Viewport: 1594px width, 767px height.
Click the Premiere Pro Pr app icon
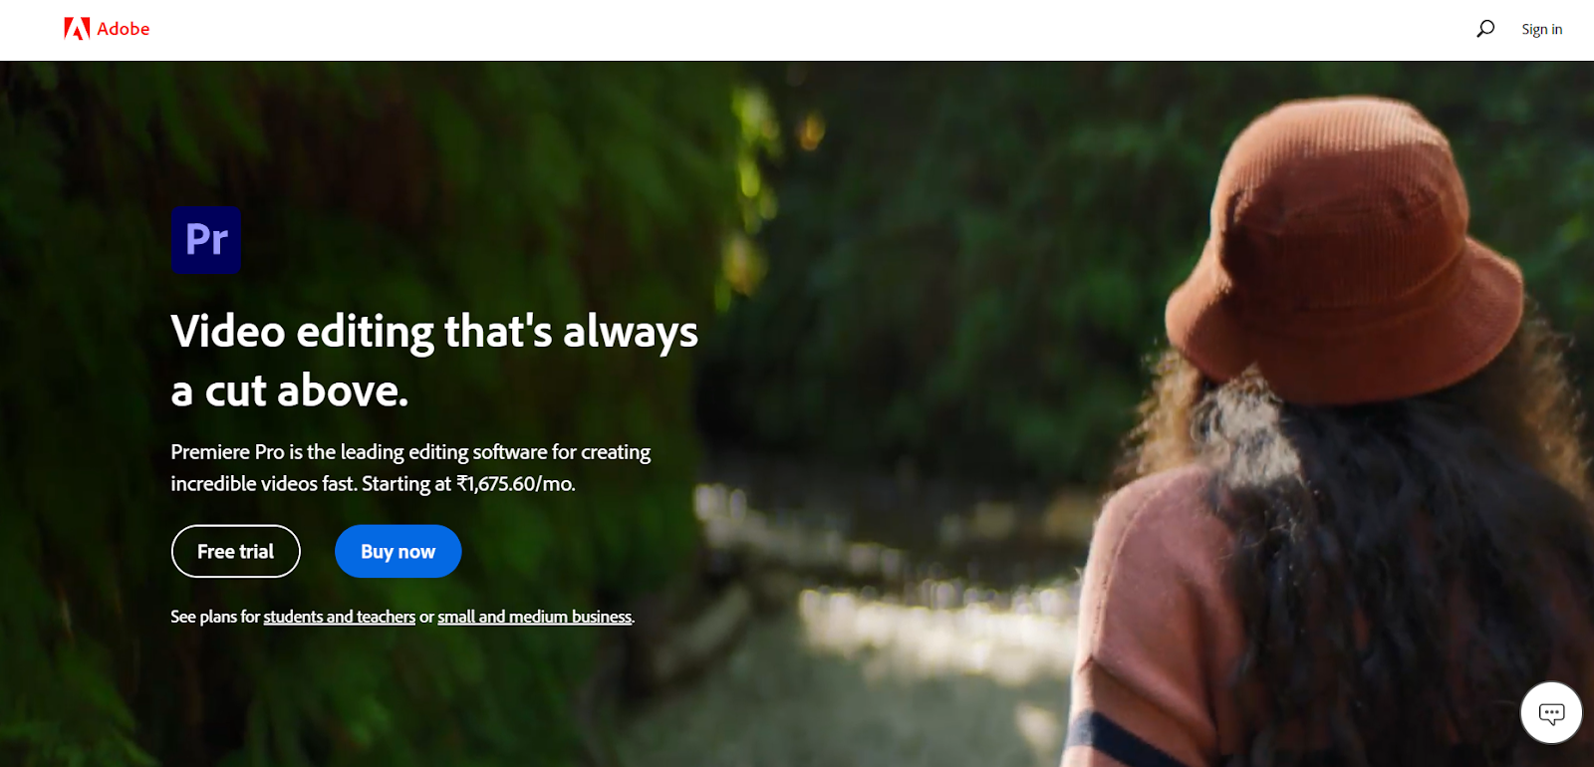coord(206,240)
